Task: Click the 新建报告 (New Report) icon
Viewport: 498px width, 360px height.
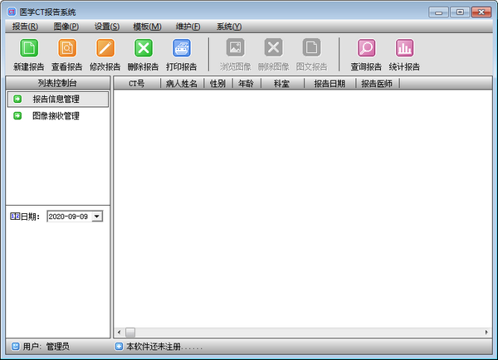Action: coord(28,48)
